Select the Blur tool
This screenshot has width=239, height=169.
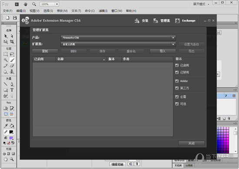point(6,71)
